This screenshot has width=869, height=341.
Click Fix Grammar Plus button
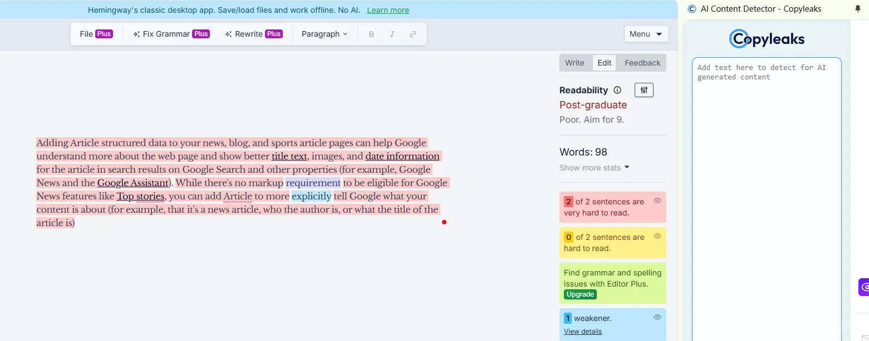tap(171, 34)
